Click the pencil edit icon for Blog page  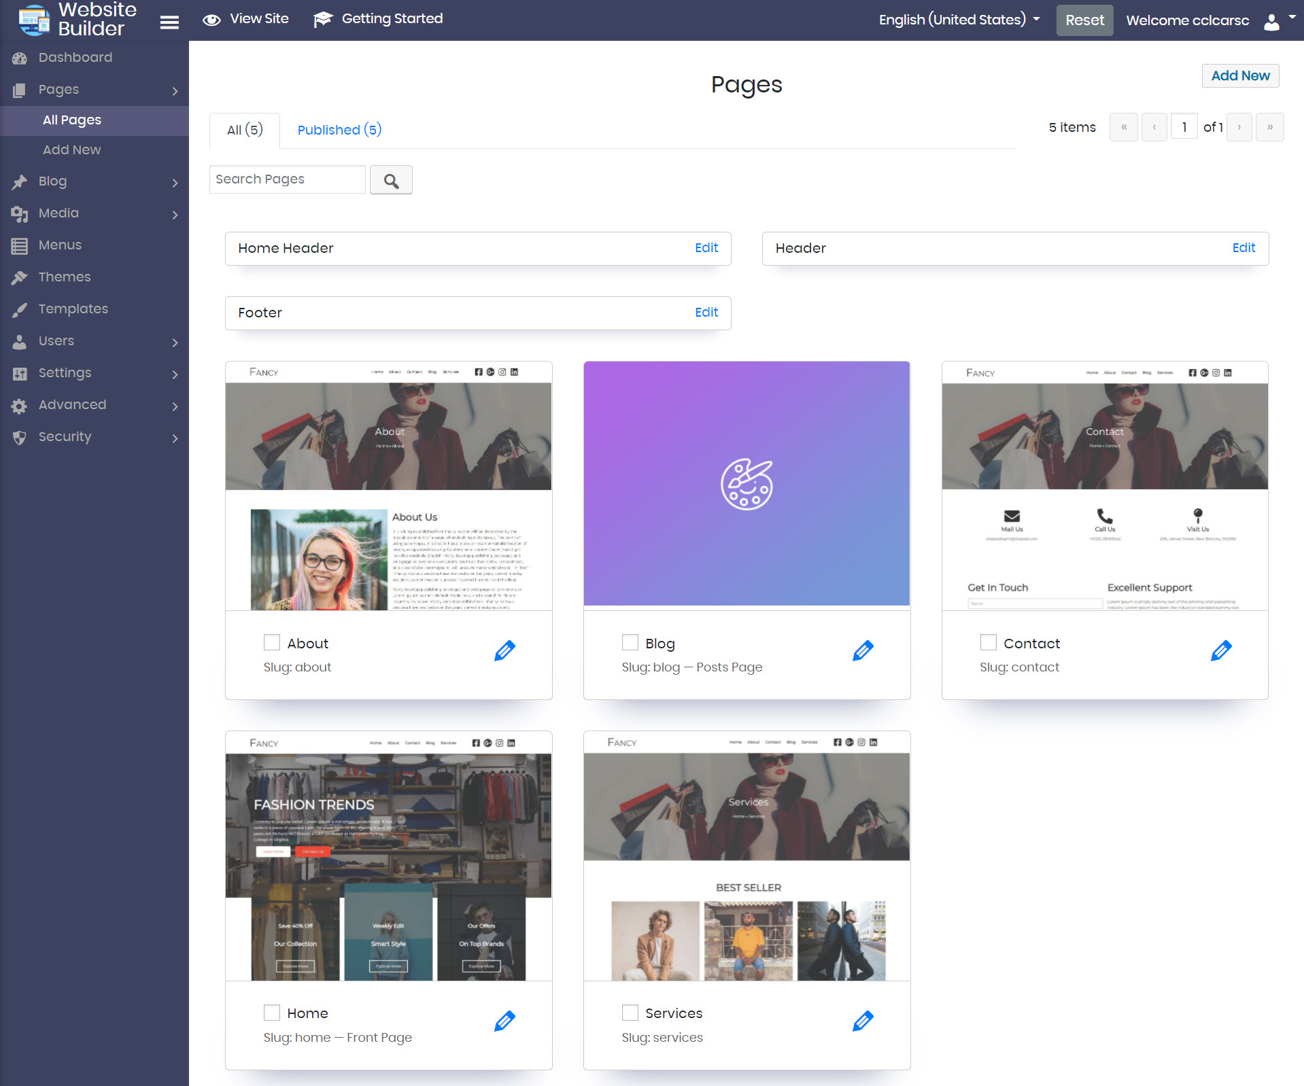[x=863, y=651]
